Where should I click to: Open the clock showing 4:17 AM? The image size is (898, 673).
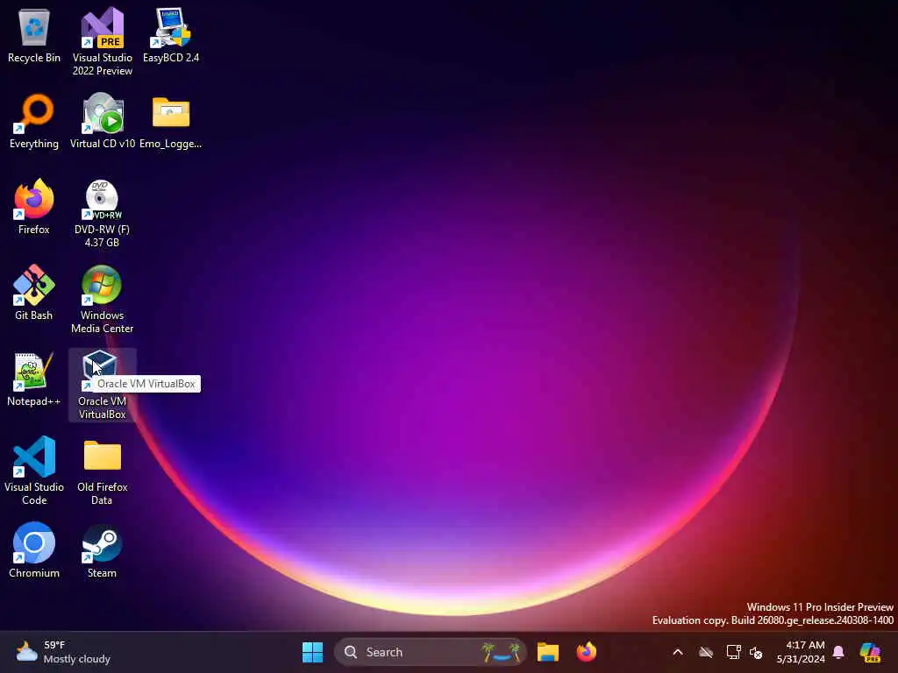(x=801, y=652)
